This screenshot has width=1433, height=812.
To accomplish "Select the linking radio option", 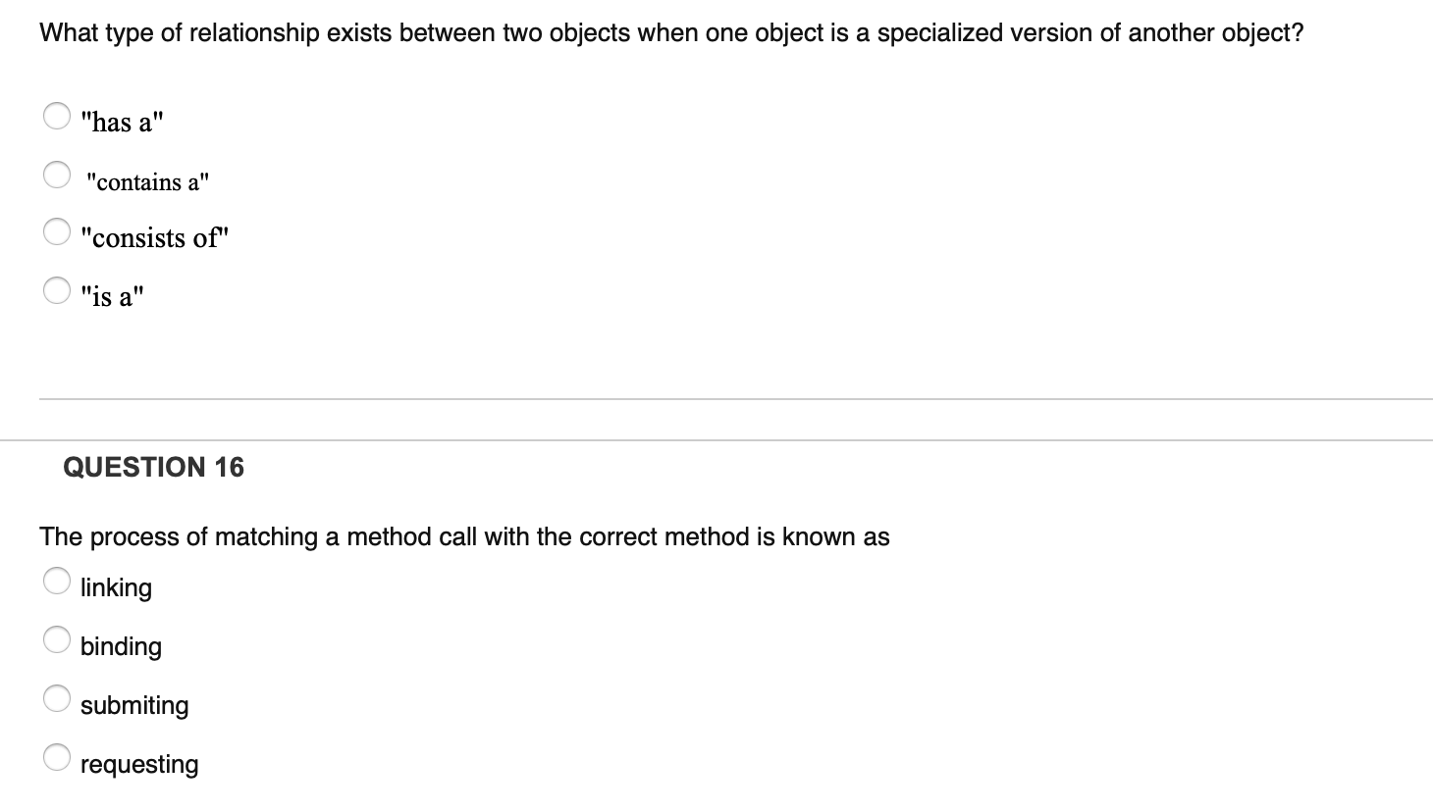I will [x=57, y=581].
